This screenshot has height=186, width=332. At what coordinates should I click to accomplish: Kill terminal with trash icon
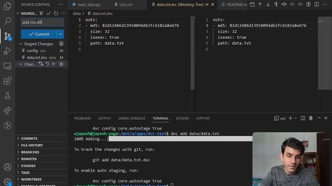(x=311, y=118)
